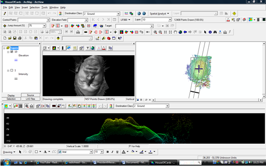
Task: Open the File menu
Action: pos(5,8)
